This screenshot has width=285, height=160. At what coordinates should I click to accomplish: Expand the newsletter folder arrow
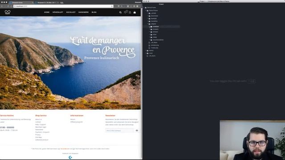pyautogui.click(x=147, y=21)
